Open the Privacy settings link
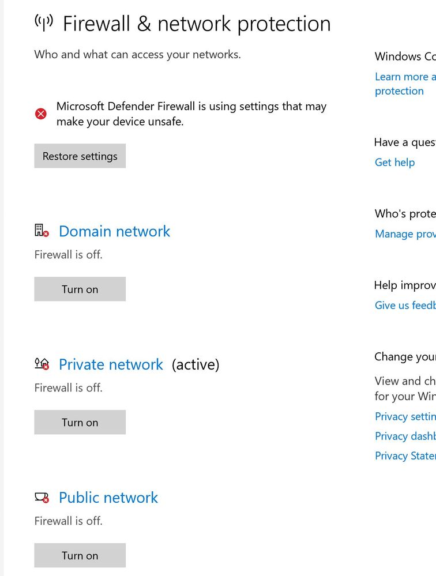 (x=405, y=416)
